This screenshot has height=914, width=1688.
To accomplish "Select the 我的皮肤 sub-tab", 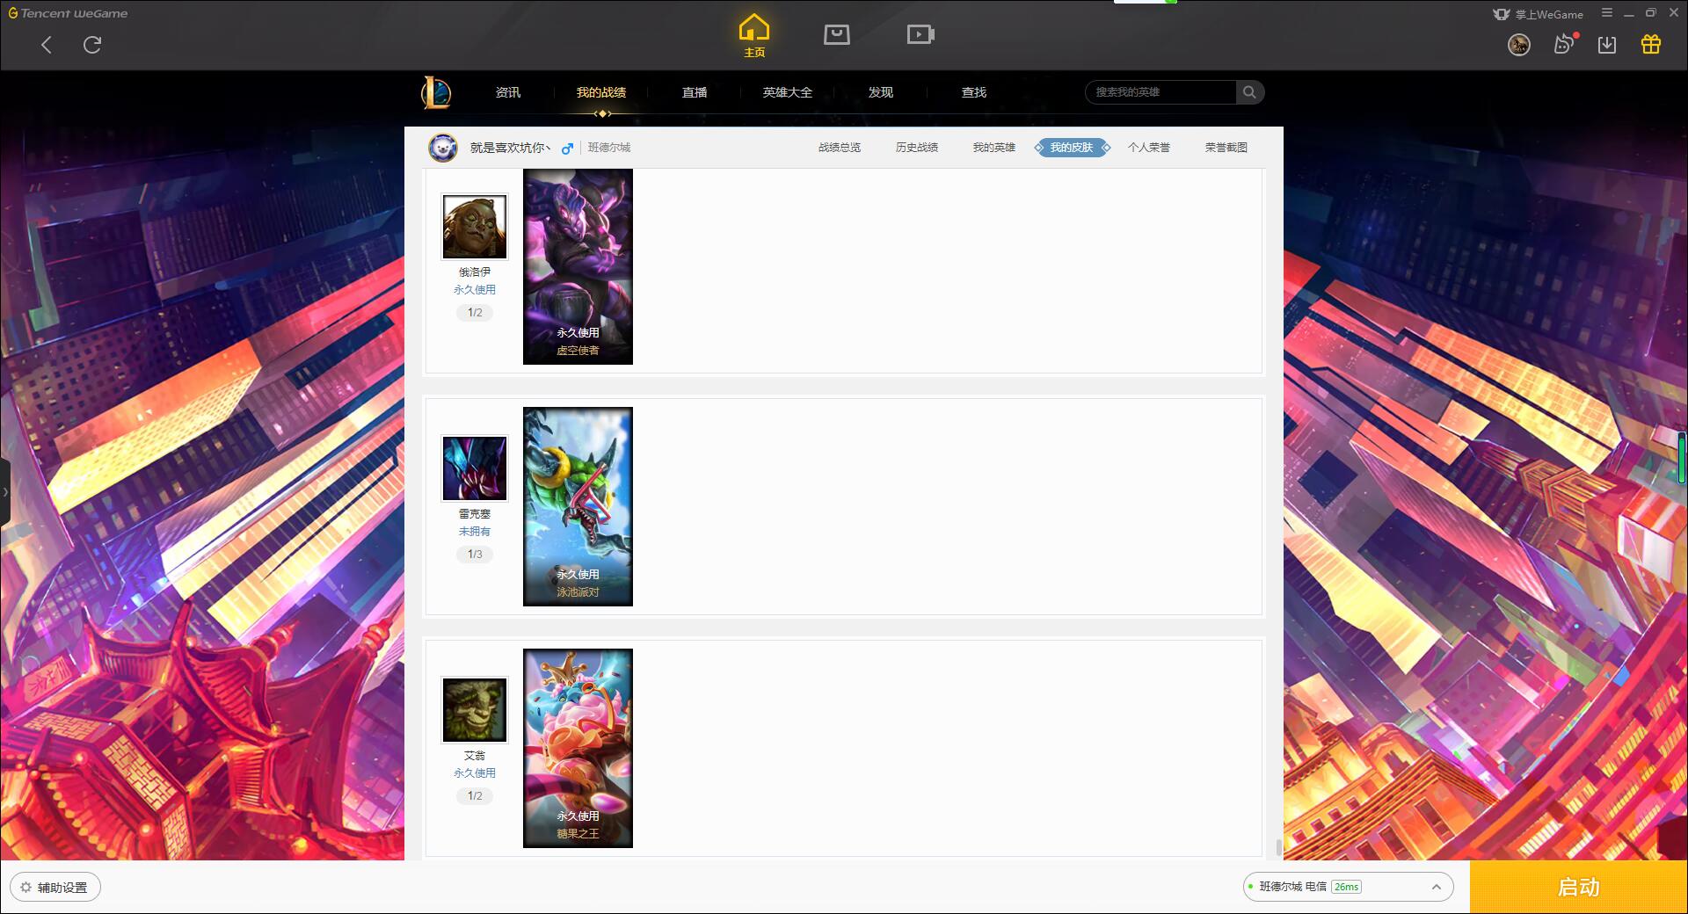I will point(1072,148).
